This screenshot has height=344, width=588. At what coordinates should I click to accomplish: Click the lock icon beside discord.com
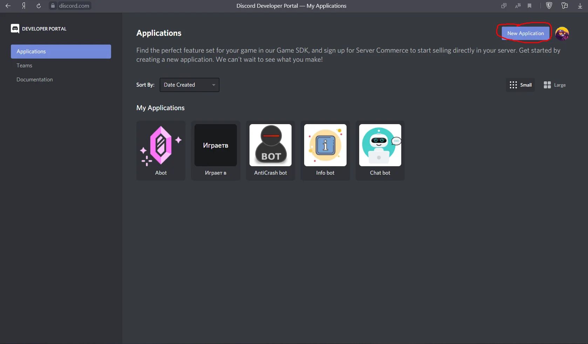pyautogui.click(x=53, y=6)
